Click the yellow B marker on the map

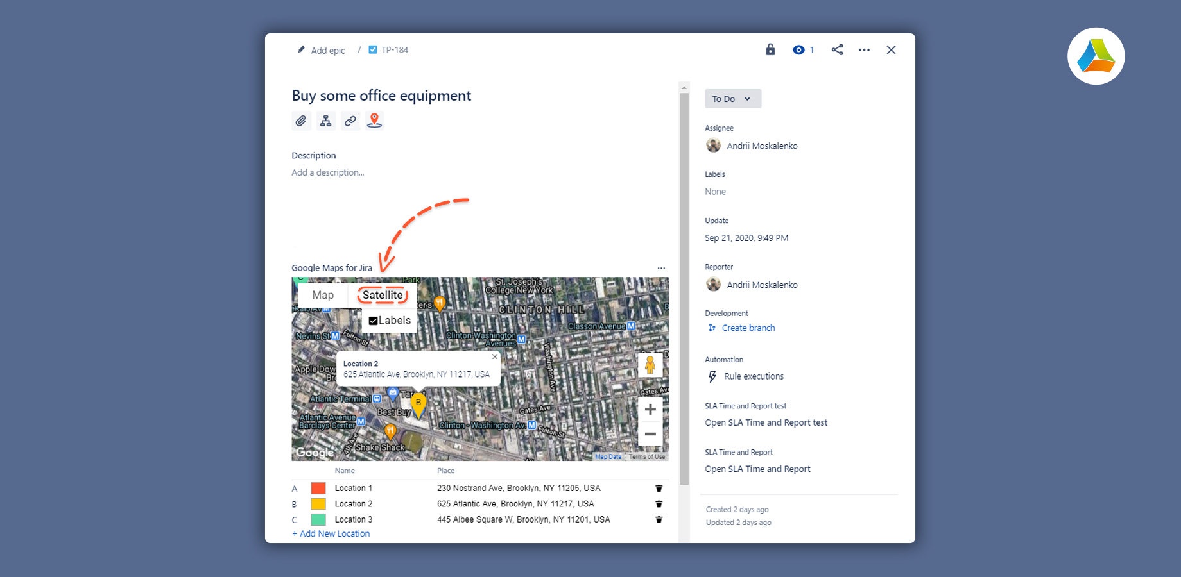click(x=418, y=405)
